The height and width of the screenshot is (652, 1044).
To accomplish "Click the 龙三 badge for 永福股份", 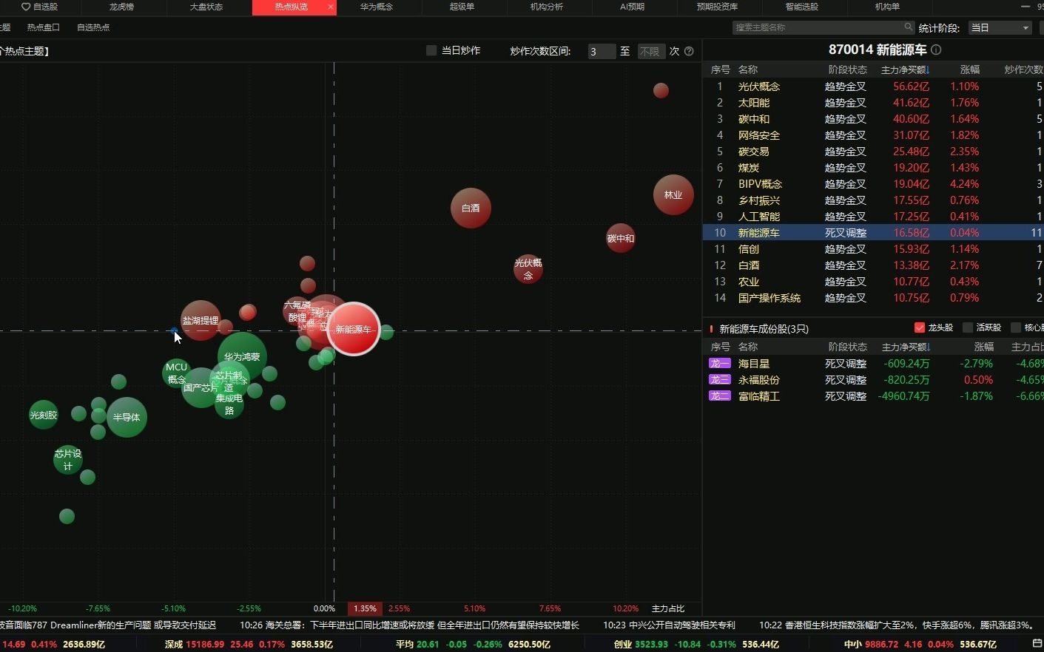I will pyautogui.click(x=720, y=380).
